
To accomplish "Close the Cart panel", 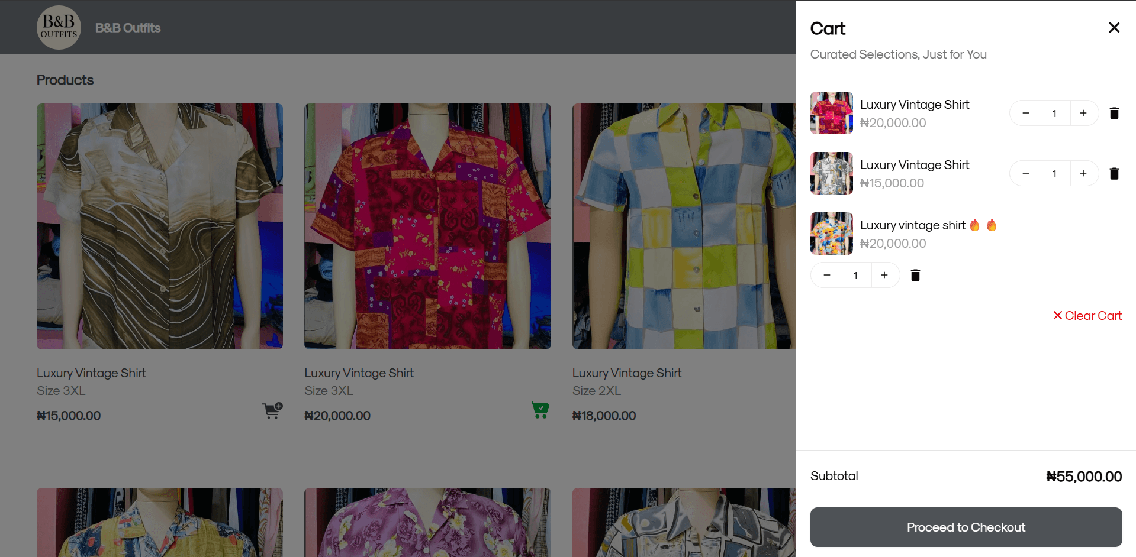I will (x=1114, y=28).
